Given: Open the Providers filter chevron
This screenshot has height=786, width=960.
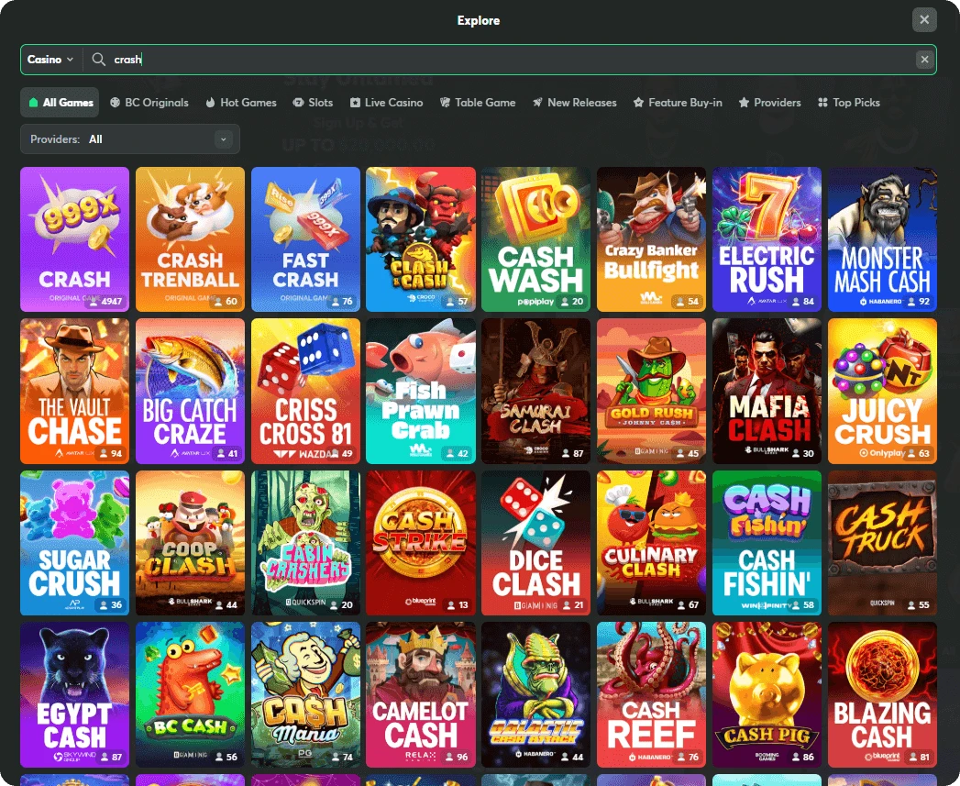Looking at the screenshot, I should [223, 138].
